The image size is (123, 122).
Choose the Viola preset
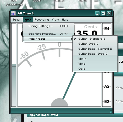tap(95, 64)
